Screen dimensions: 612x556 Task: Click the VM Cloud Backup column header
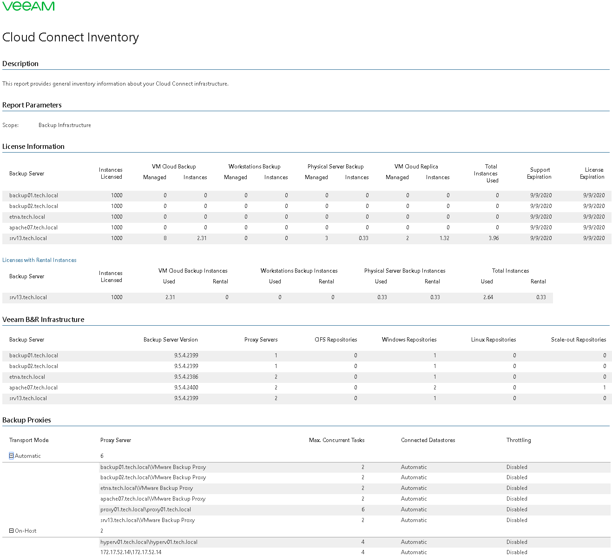tap(174, 167)
